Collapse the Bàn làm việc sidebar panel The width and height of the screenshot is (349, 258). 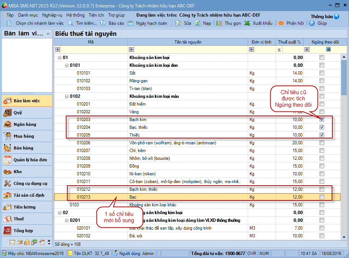click(48, 34)
